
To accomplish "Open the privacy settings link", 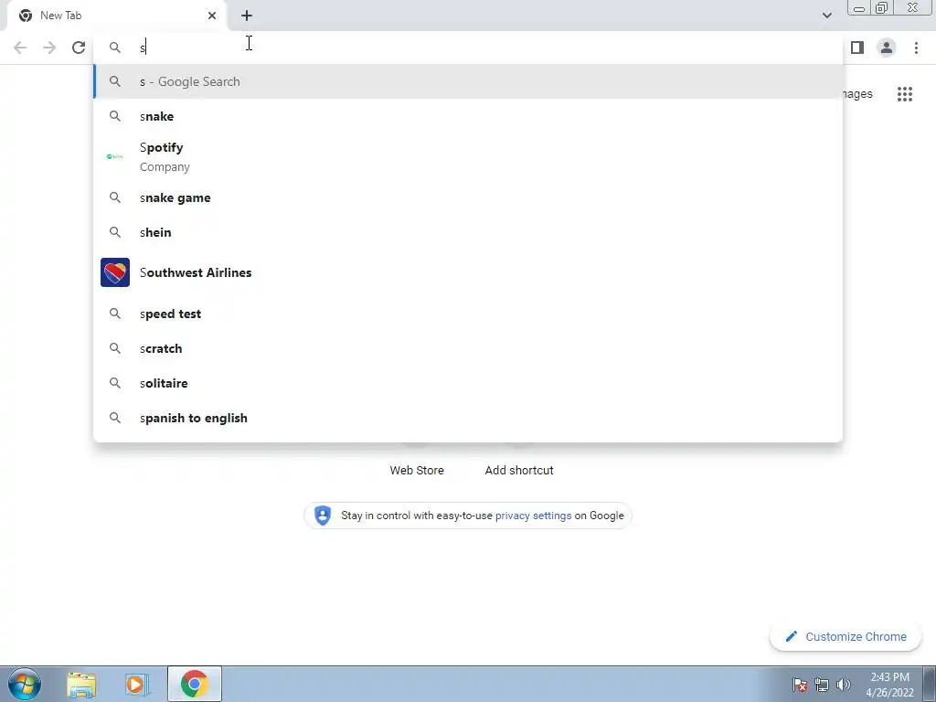I will (533, 516).
